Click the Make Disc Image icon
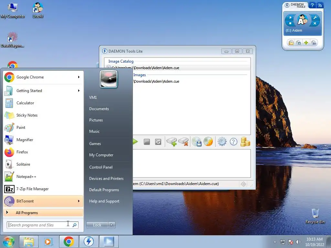 [x=197, y=142]
